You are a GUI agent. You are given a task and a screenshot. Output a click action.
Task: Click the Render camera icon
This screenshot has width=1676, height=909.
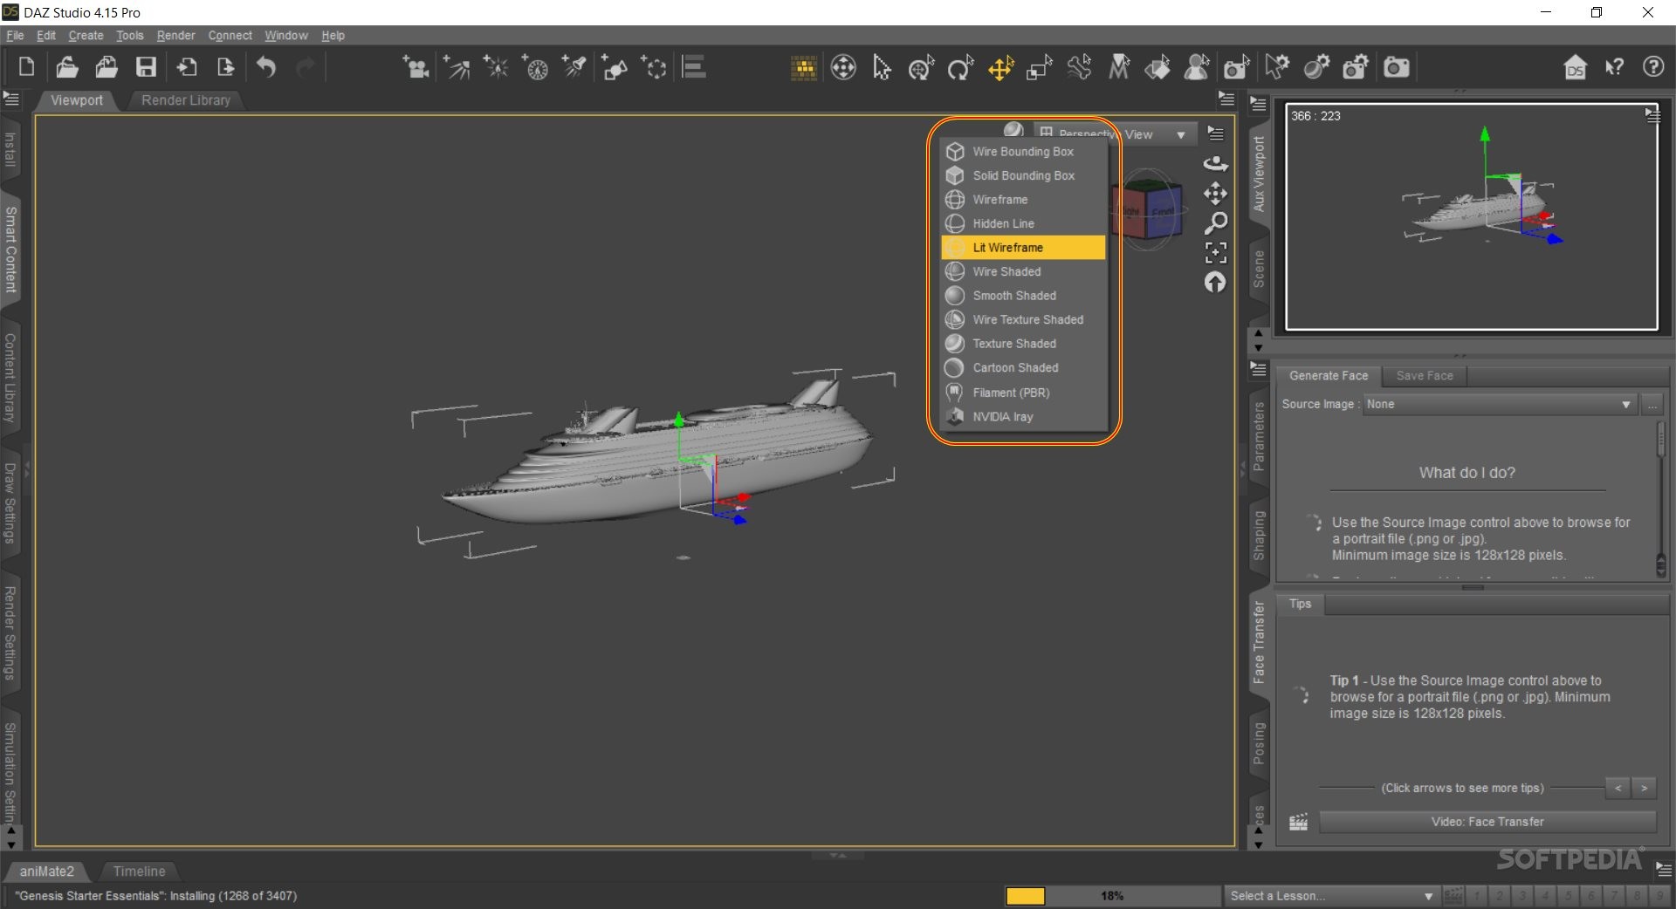pos(1396,67)
